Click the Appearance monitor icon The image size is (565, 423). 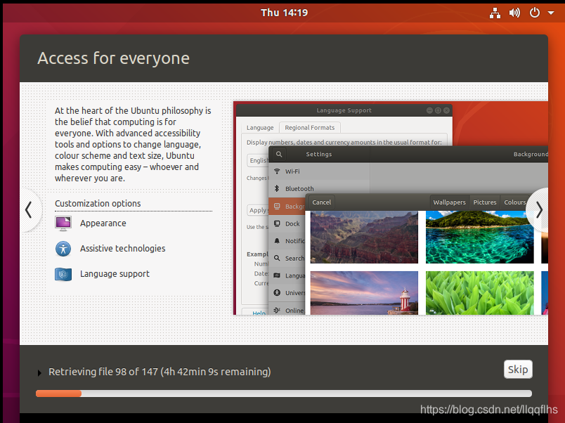point(63,223)
